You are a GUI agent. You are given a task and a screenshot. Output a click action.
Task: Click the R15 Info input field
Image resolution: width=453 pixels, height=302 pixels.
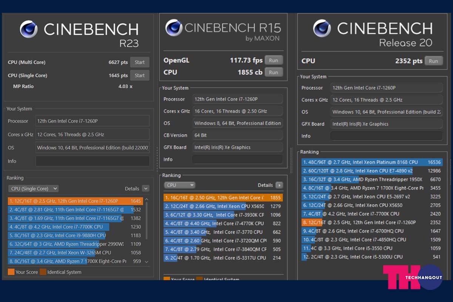click(x=237, y=159)
